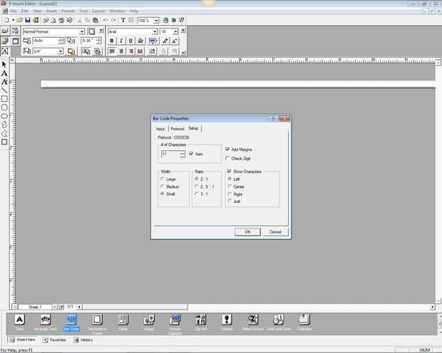Select the Rectangle drawing tool
Image resolution: width=442 pixels, height=353 pixels.
4,99
